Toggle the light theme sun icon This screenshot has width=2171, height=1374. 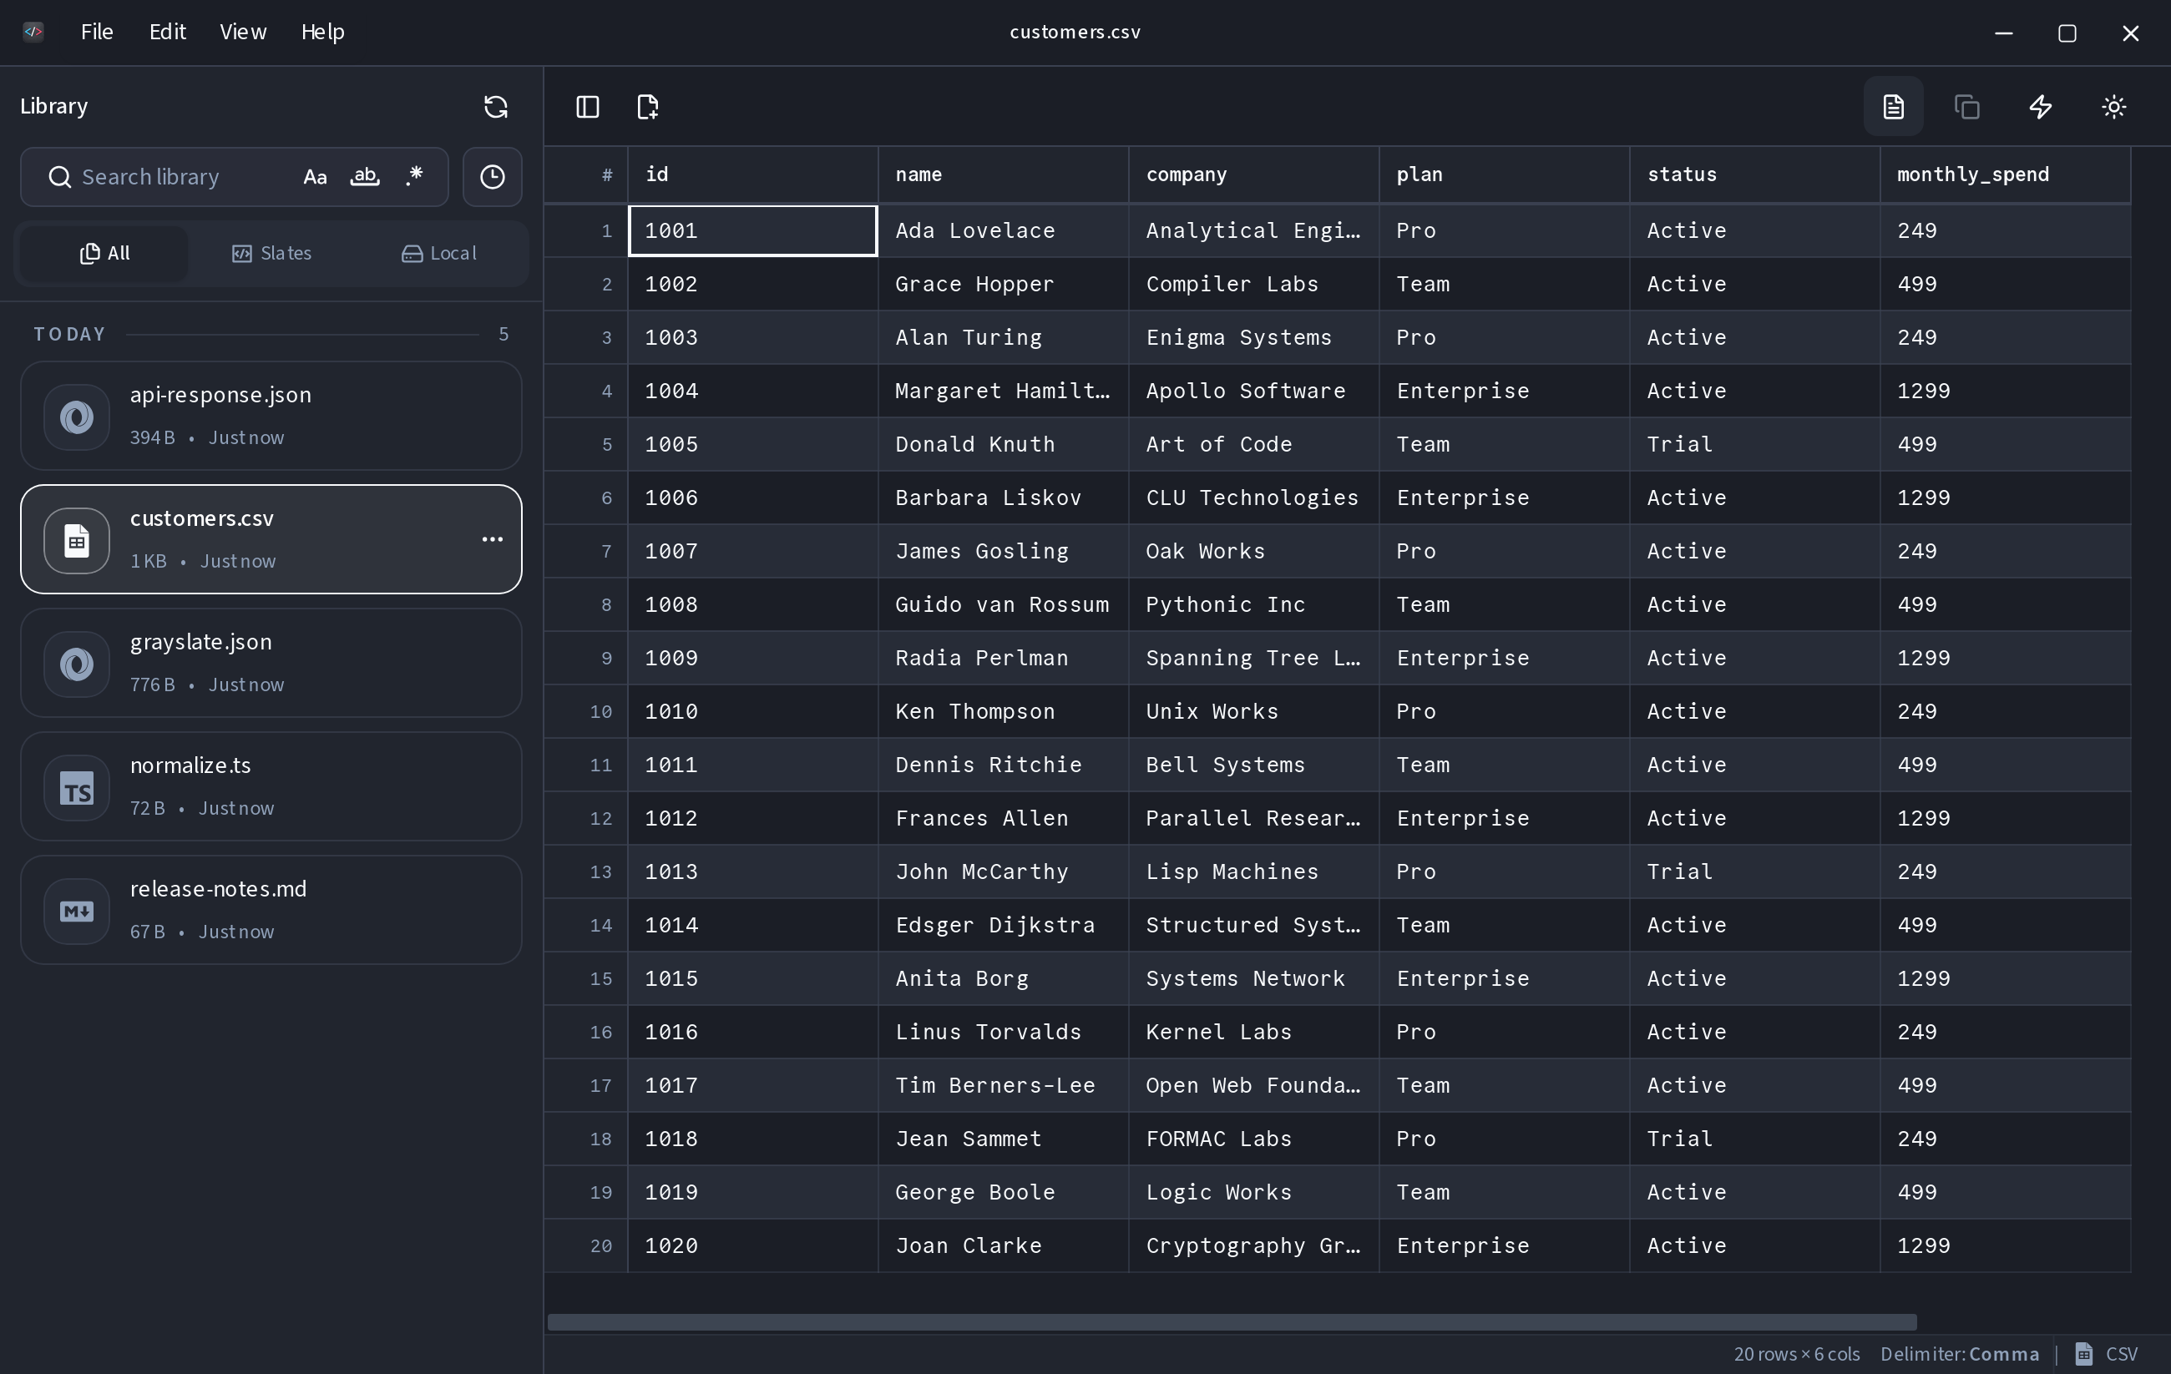pyautogui.click(x=2113, y=106)
